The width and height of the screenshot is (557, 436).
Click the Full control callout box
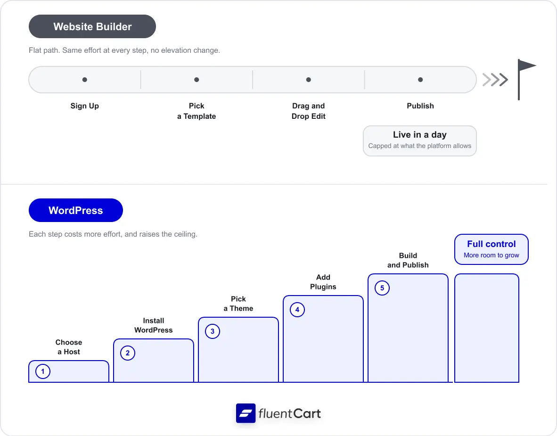[x=491, y=249]
